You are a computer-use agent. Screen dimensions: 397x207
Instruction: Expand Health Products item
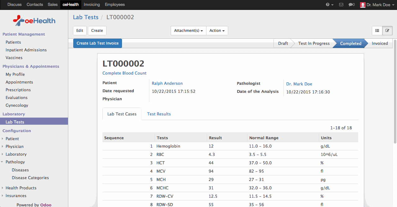point(21,188)
